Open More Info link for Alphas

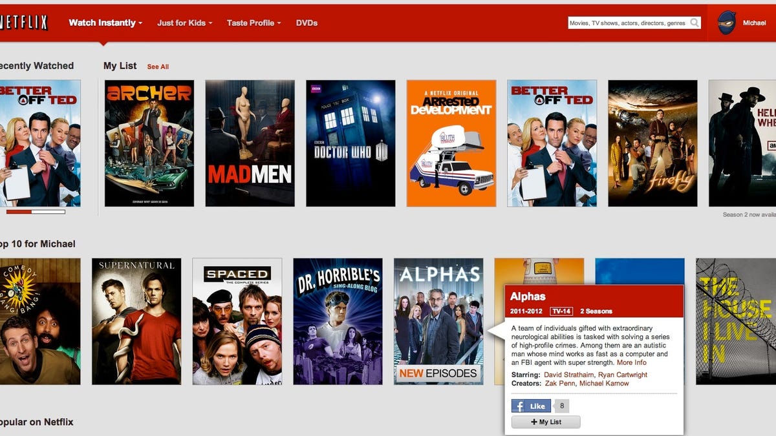(631, 362)
